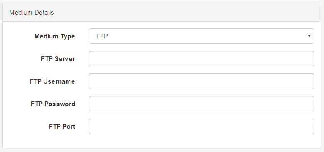Viewport: 324px width, 152px height.
Task: Activate the password text box
Action: tap(201, 104)
